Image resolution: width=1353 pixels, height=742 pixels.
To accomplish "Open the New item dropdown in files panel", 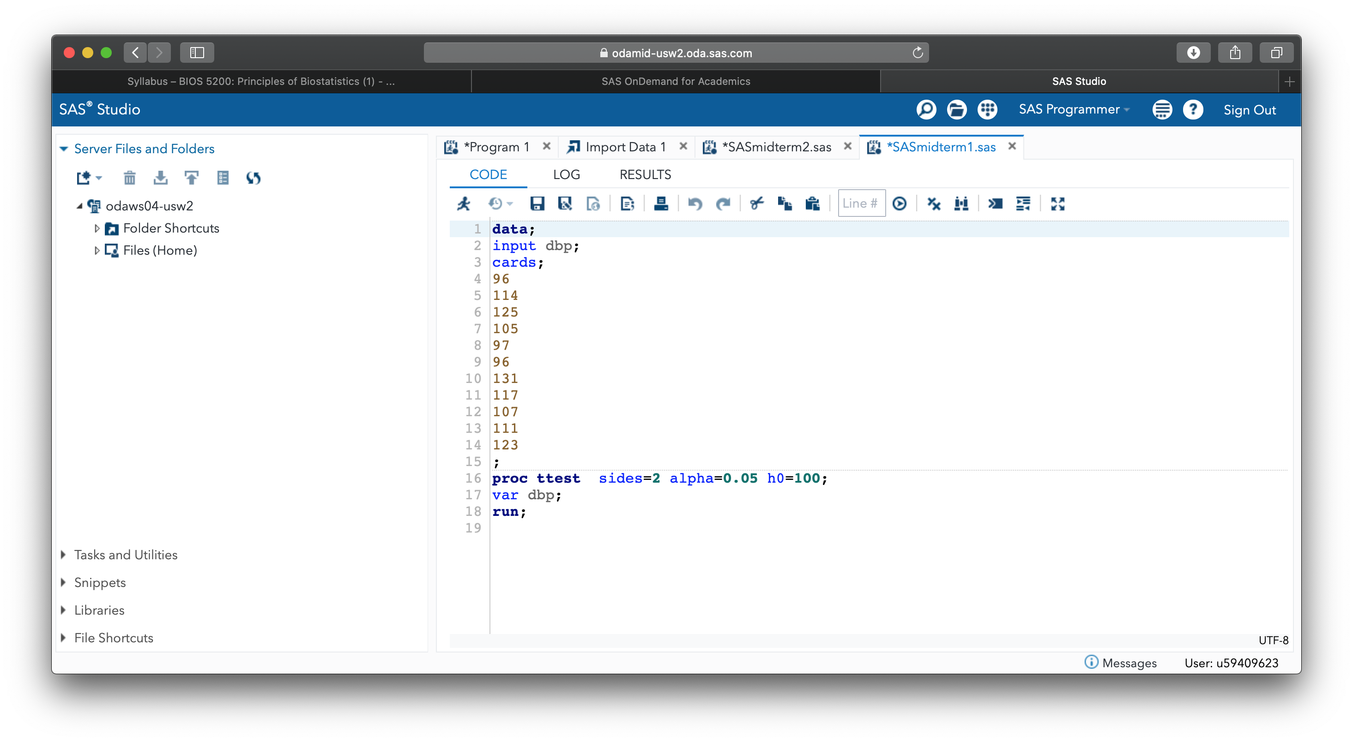I will tap(89, 179).
